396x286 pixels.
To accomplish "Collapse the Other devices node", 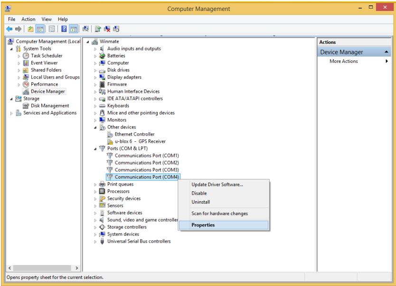I will click(x=95, y=128).
